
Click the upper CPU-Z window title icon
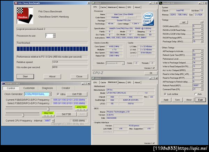[x=93, y=3]
